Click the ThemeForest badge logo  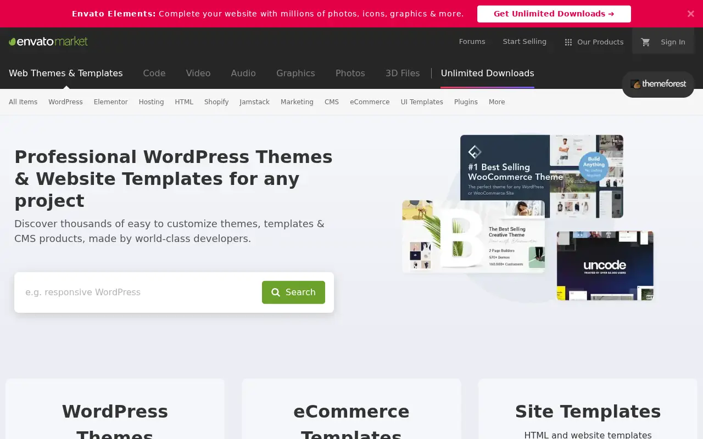click(658, 84)
